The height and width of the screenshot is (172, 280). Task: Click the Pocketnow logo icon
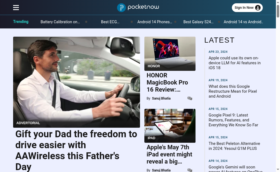pyautogui.click(x=121, y=8)
